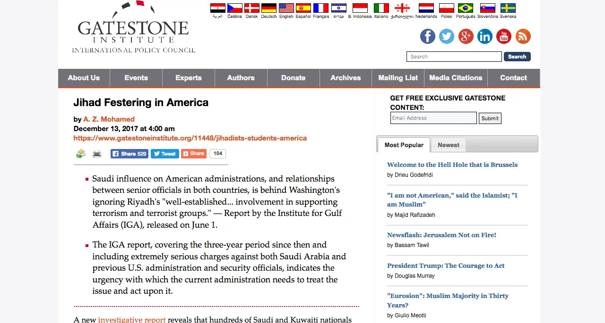Open 'Eurosion: Muslim Majority' article link
Screen dimensions: 605x323
click(448, 300)
